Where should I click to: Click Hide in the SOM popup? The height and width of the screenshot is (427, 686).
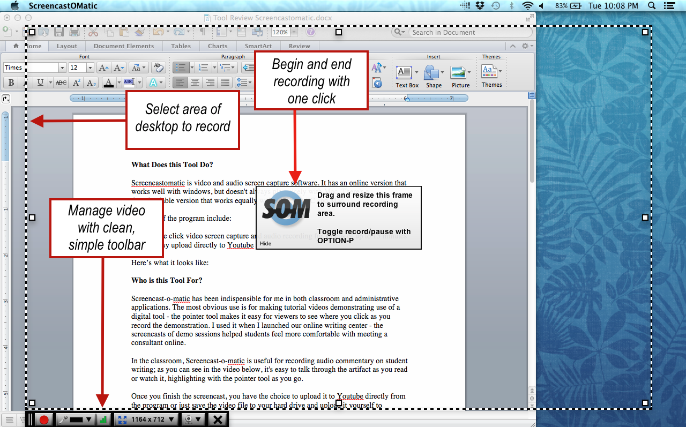click(x=265, y=243)
